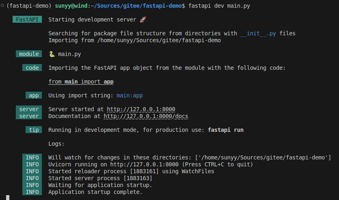Click the rocket emoji after Starting development server
The image size is (339, 200).
coord(143,19)
